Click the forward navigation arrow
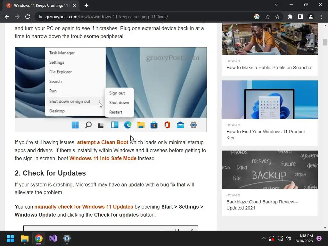This screenshot has width=328, height=246. pyautogui.click(x=17, y=17)
